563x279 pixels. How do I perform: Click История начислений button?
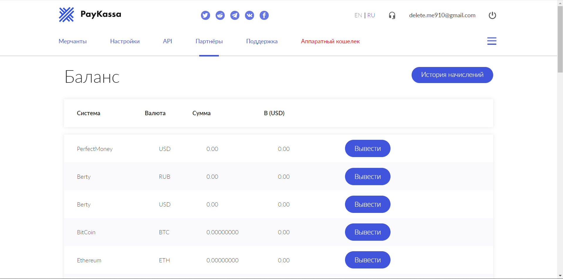(x=452, y=75)
